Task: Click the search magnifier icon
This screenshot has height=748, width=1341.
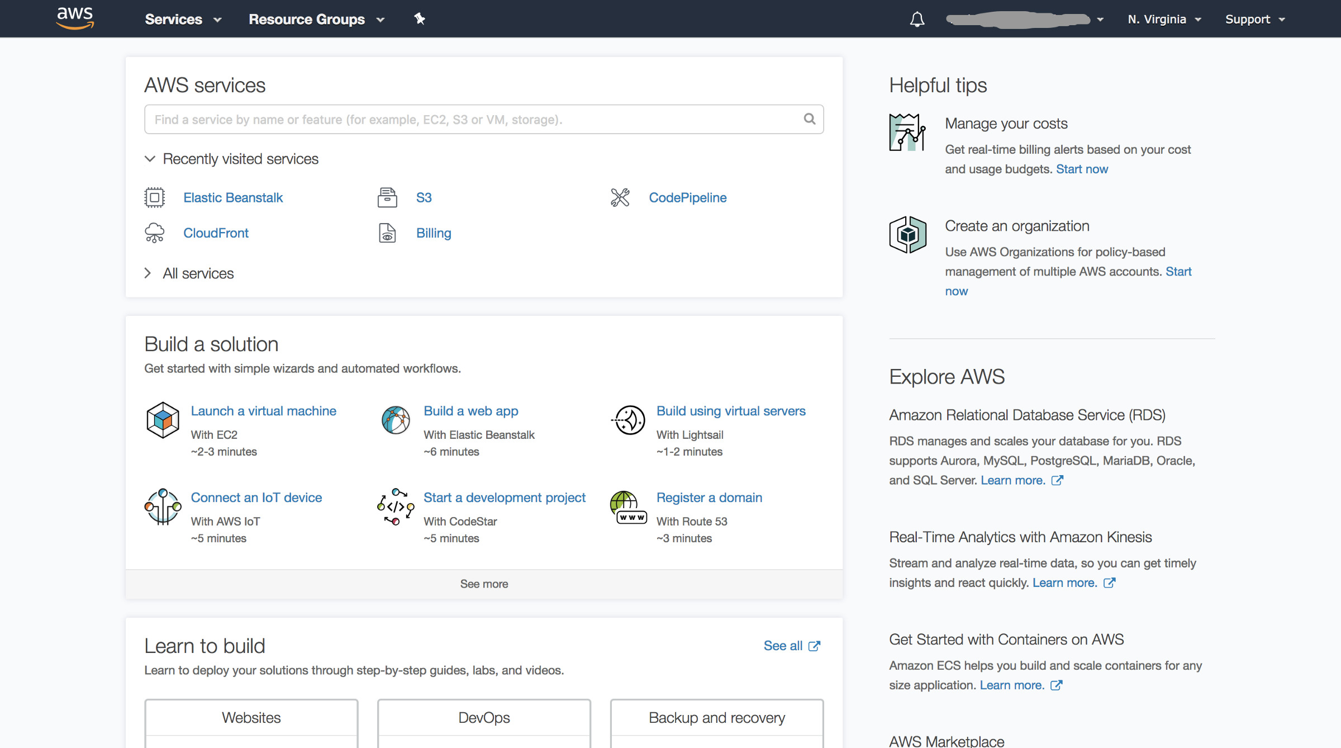Action: (x=810, y=119)
